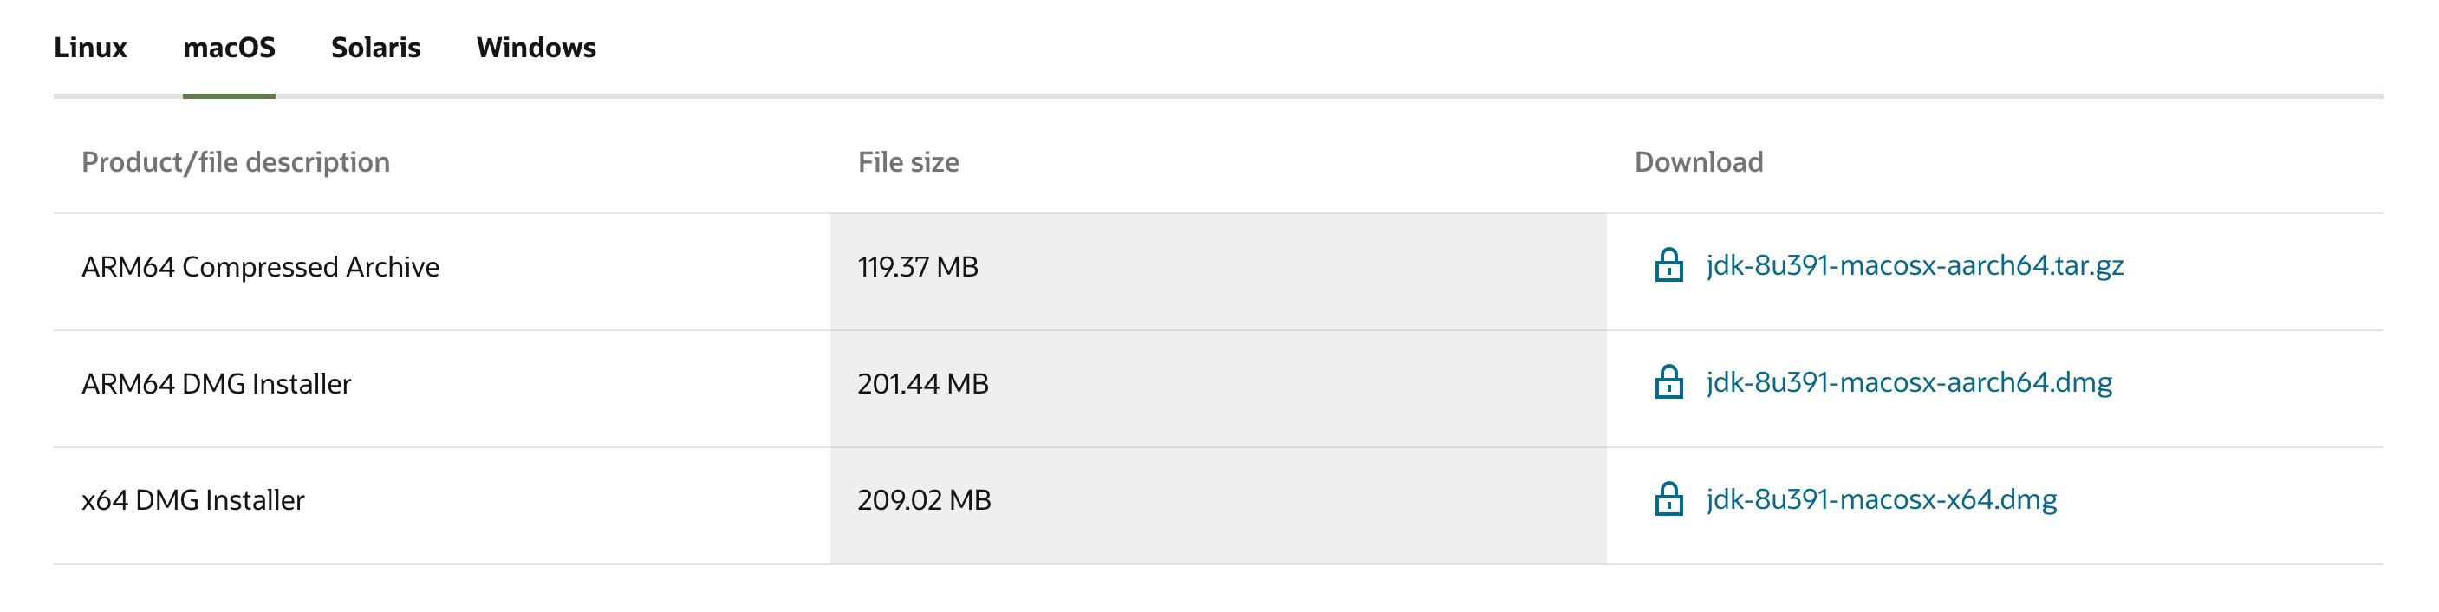
Task: Select the ARM64 DMG Installer description
Action: click(x=216, y=384)
